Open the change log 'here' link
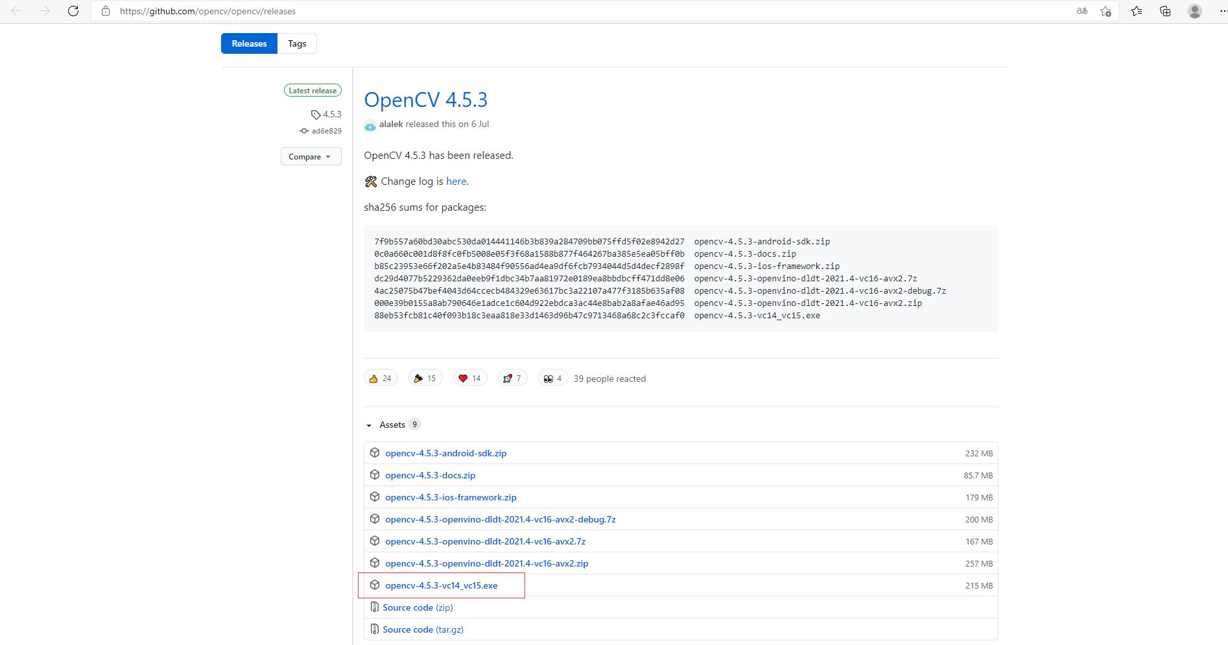 pos(456,182)
